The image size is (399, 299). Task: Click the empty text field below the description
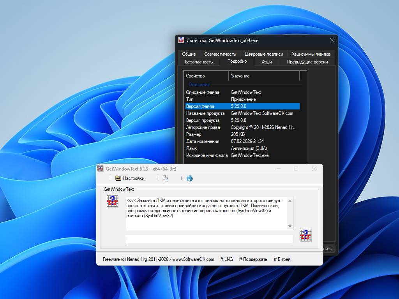pos(209,239)
